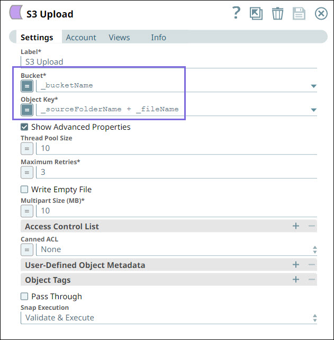Open the Object Key suggestions dropdown
Viewport: 334px width, 340px height.
pos(313,110)
